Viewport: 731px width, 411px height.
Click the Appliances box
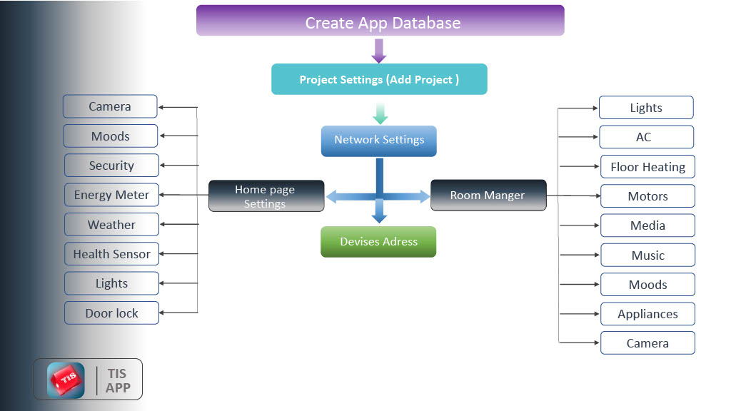point(647,314)
